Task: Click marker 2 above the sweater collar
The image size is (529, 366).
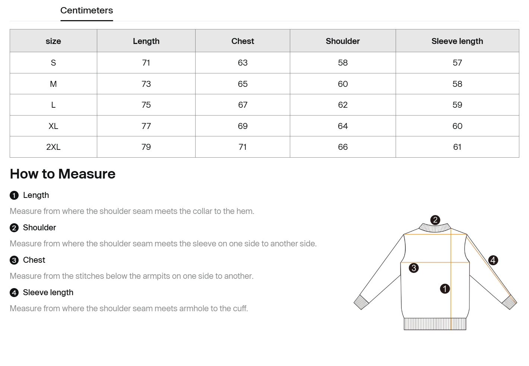Action: click(435, 220)
